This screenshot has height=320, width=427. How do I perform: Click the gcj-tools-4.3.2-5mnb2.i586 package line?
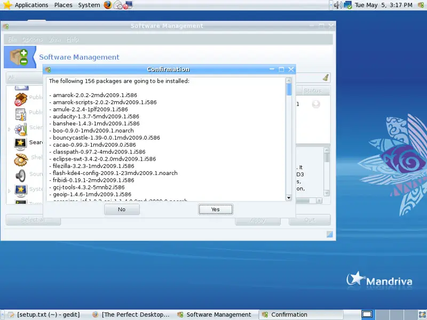[87, 187]
